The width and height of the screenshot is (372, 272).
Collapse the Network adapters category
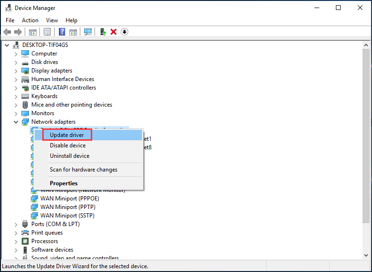[16, 122]
